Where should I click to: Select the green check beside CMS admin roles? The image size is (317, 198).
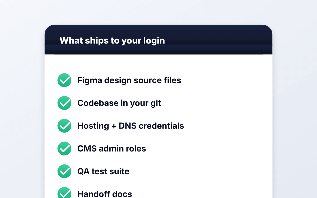pos(64,148)
